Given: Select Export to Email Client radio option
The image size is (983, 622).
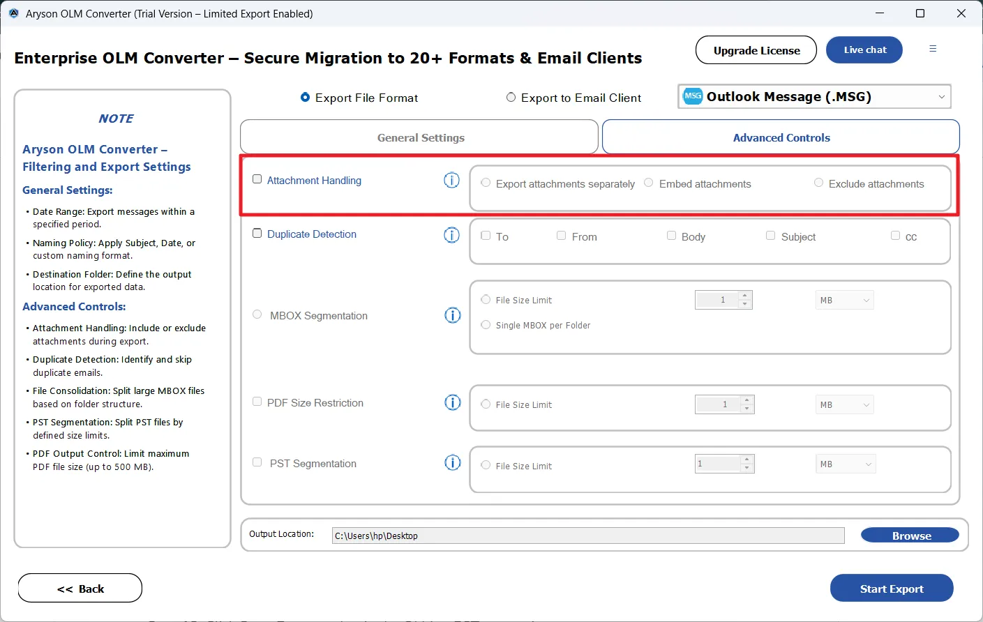Looking at the screenshot, I should pyautogui.click(x=511, y=98).
